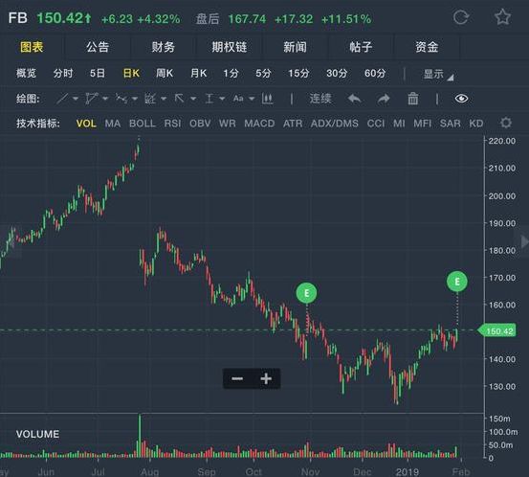Viewport: 529px width, 477px height.
Task: Select the channel/polygon drawing tool
Action: coord(92,99)
